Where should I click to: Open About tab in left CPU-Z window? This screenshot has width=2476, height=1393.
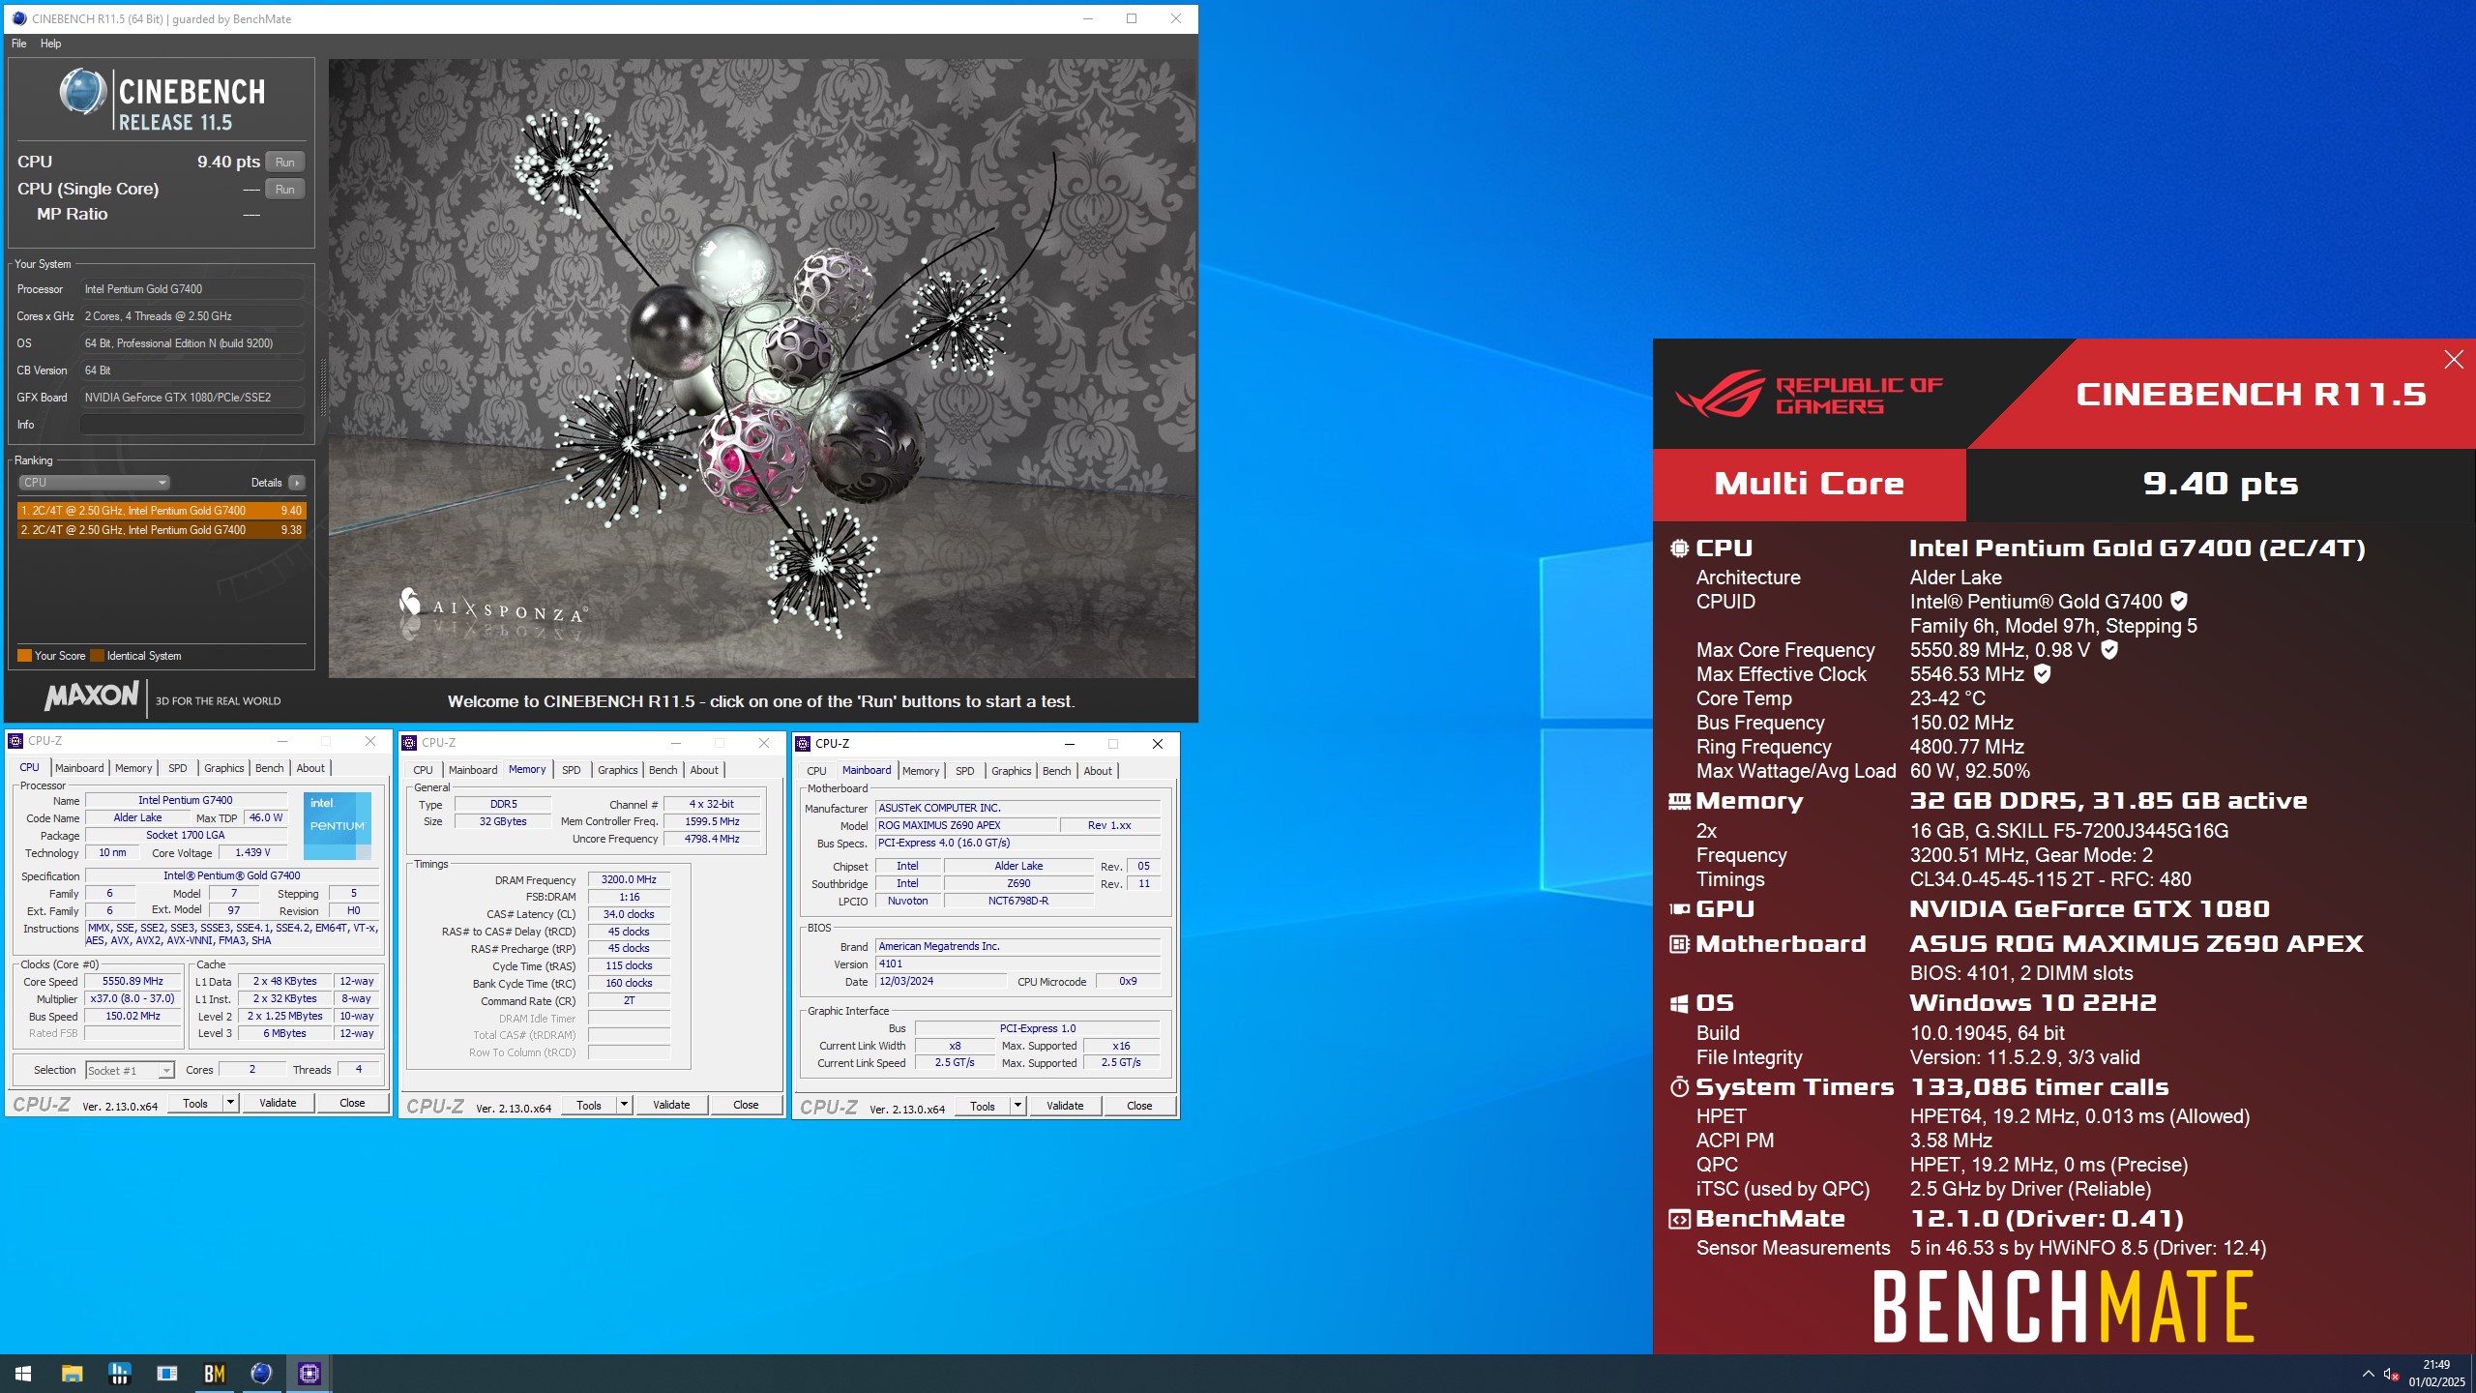pos(310,768)
